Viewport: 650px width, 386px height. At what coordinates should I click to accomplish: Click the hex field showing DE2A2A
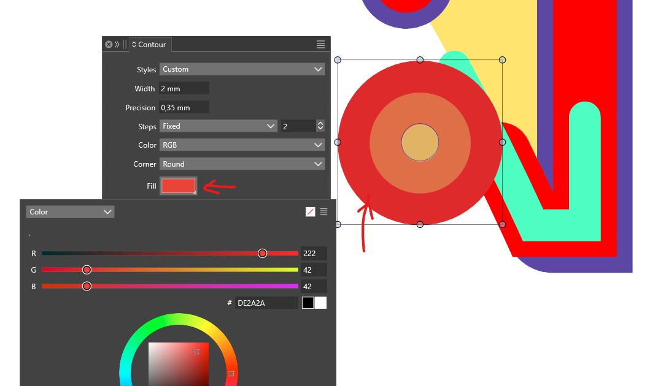coord(266,303)
